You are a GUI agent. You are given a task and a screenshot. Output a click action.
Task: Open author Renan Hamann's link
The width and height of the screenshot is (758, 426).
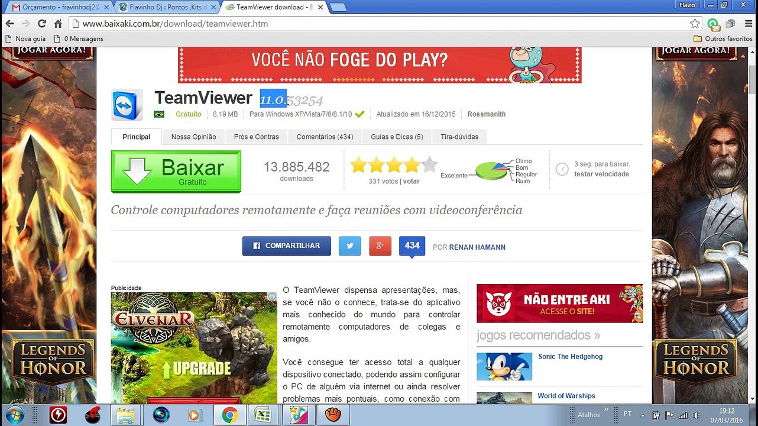(477, 247)
